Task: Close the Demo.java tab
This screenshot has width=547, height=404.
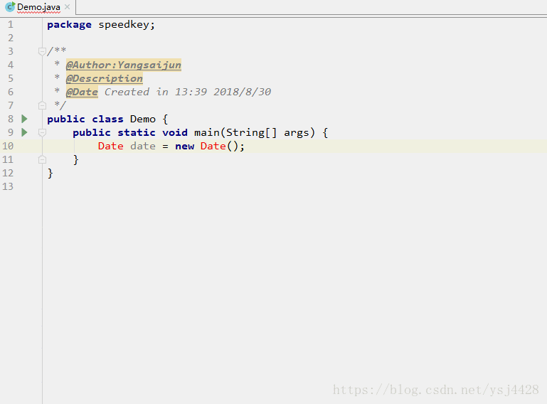Action: pyautogui.click(x=68, y=6)
